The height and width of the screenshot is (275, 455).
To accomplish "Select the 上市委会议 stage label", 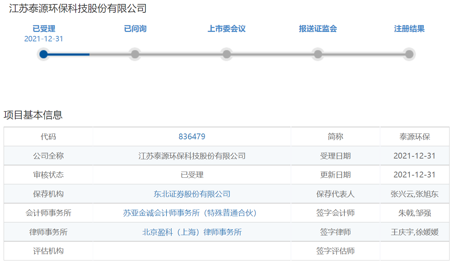I will pyautogui.click(x=227, y=29).
